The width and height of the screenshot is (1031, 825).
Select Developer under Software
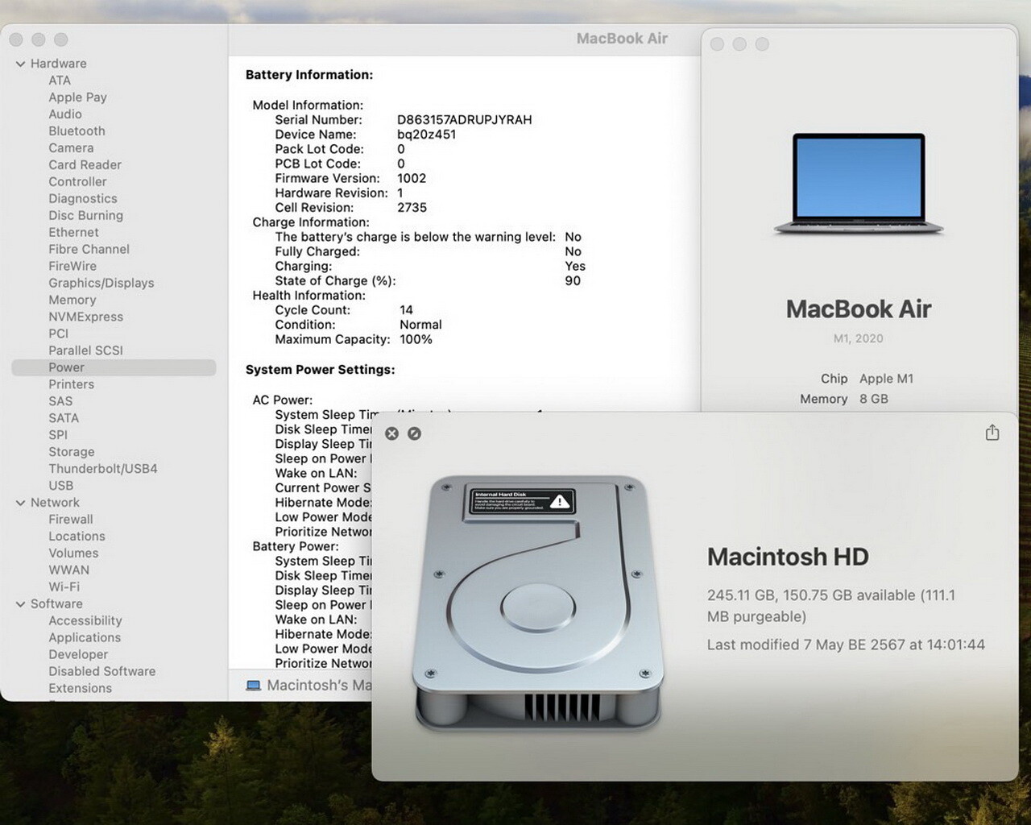click(x=78, y=656)
